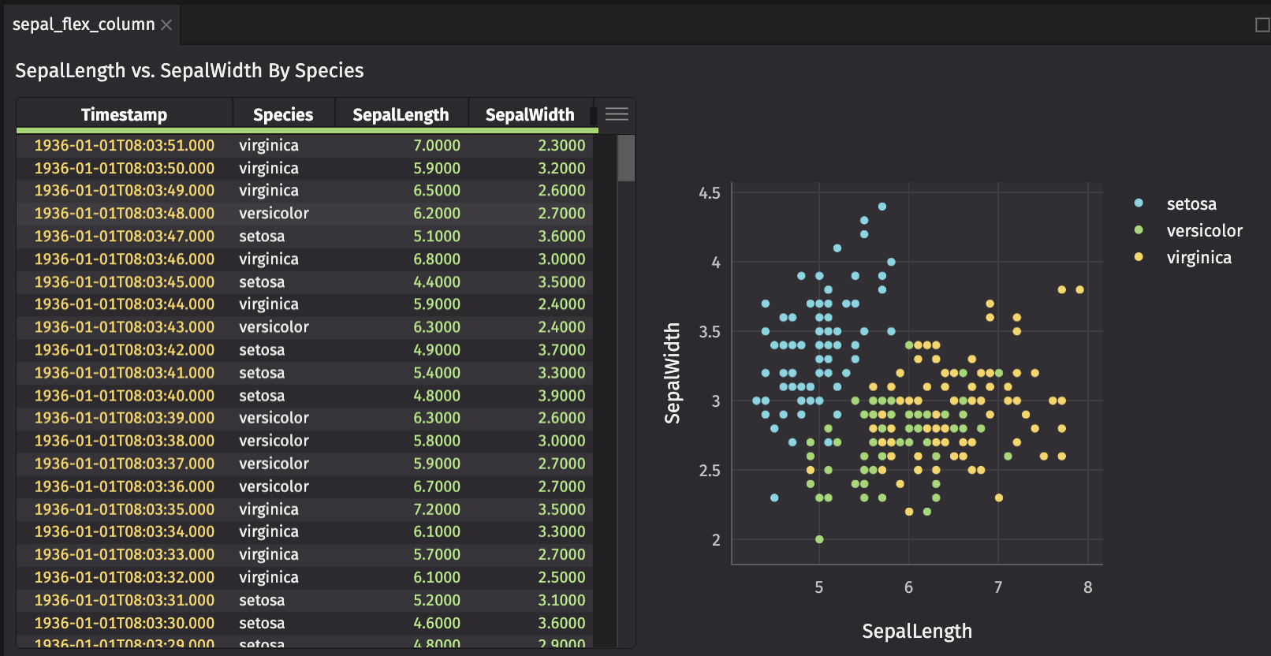Screen dimensions: 1271x656
Task: Click the topmost blue setosa data point
Action: click(x=882, y=207)
